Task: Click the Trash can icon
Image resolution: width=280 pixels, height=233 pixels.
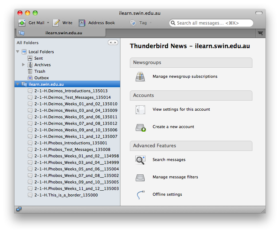Action: (x=30, y=71)
